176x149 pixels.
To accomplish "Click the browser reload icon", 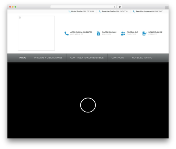I will [x=114, y=7].
